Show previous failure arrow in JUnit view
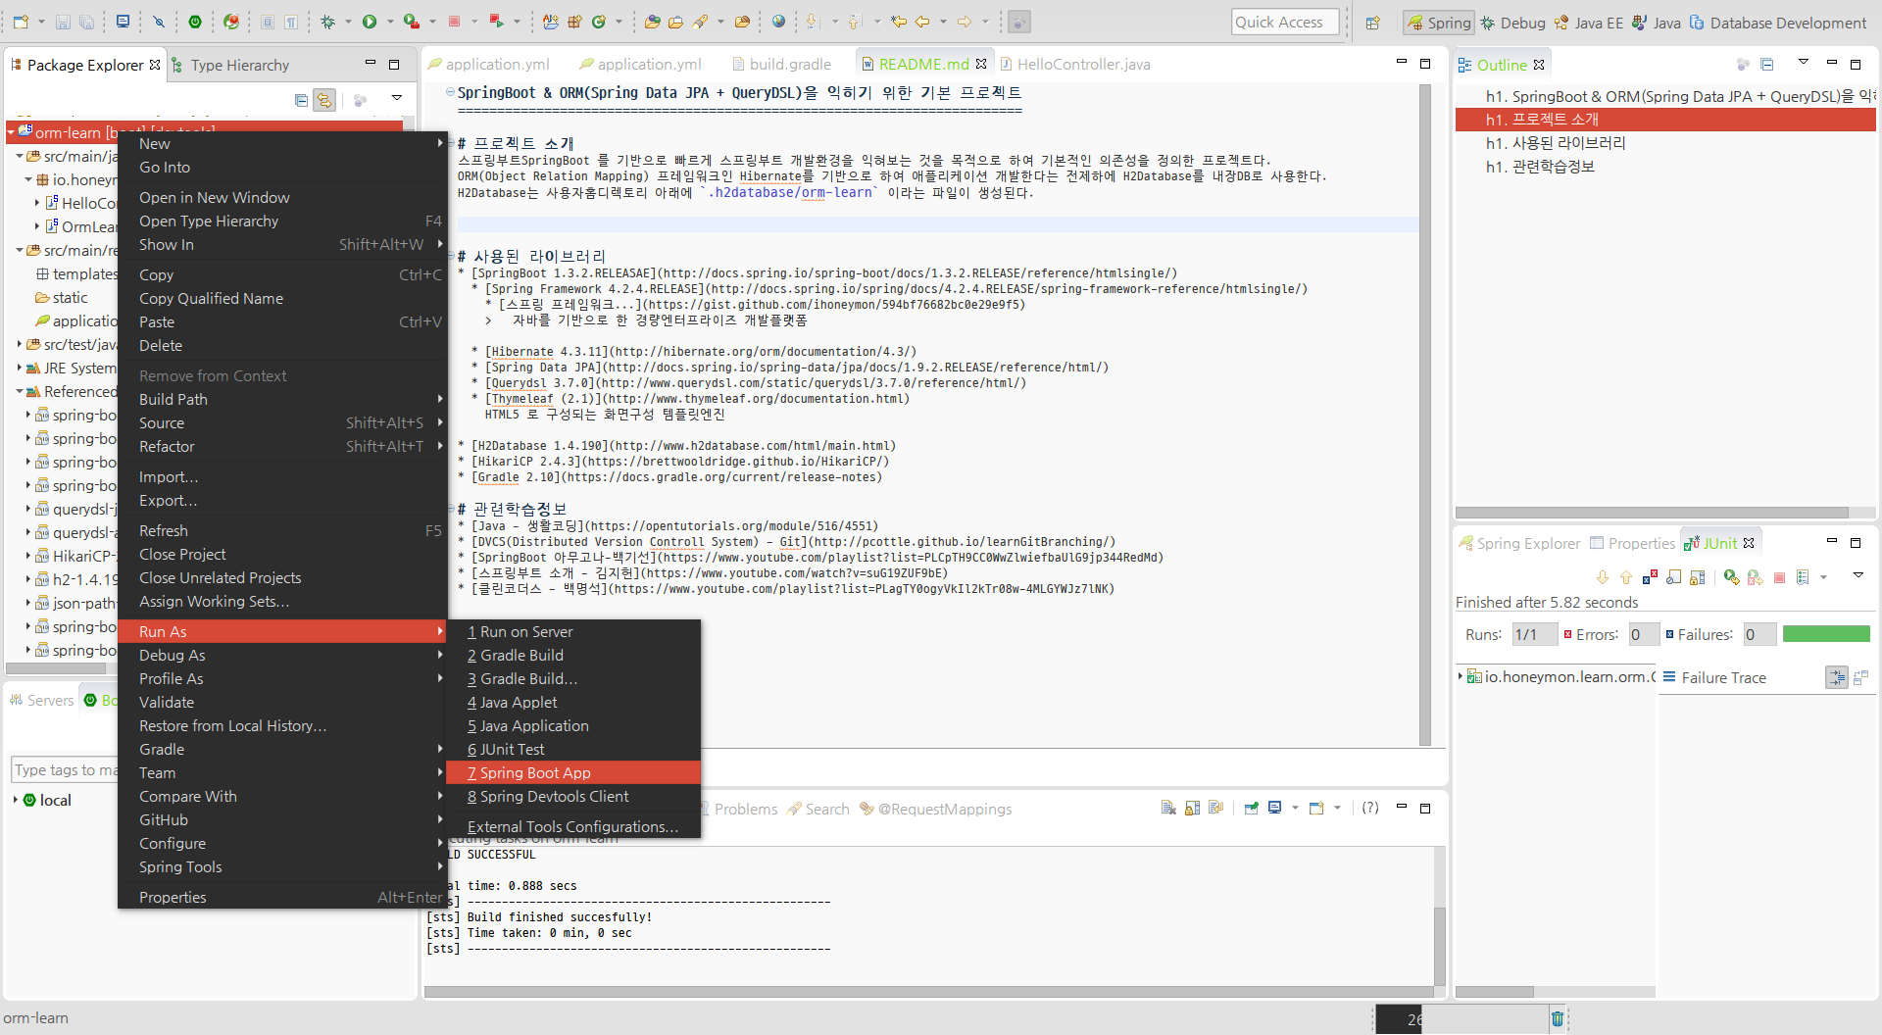Screen dimensions: 1882x1035 pos(1626,577)
